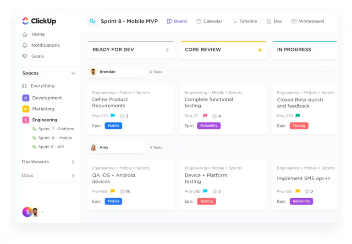Click the ClickUp logo icon
352x244 pixels.
coord(25,21)
